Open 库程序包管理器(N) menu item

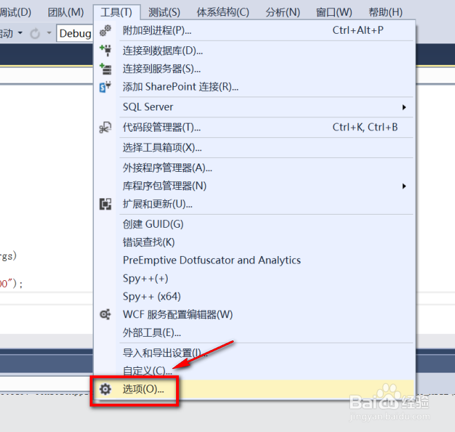[x=255, y=186]
